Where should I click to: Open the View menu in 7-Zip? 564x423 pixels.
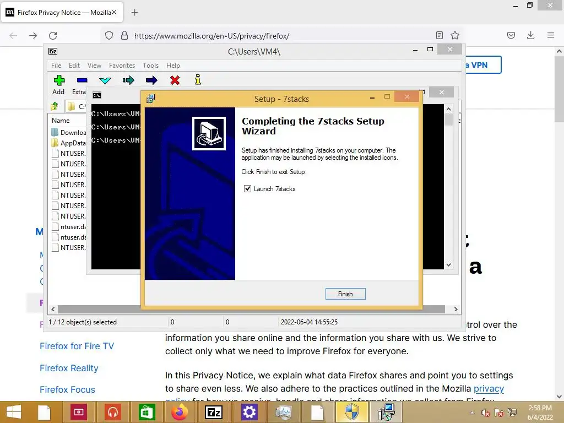point(94,66)
